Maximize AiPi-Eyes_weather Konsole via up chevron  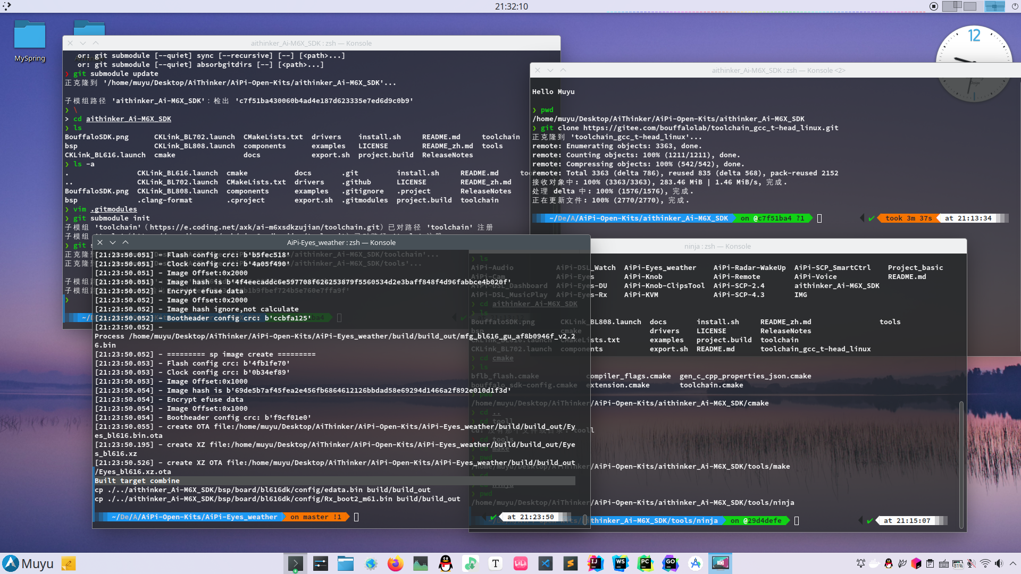pyautogui.click(x=125, y=242)
